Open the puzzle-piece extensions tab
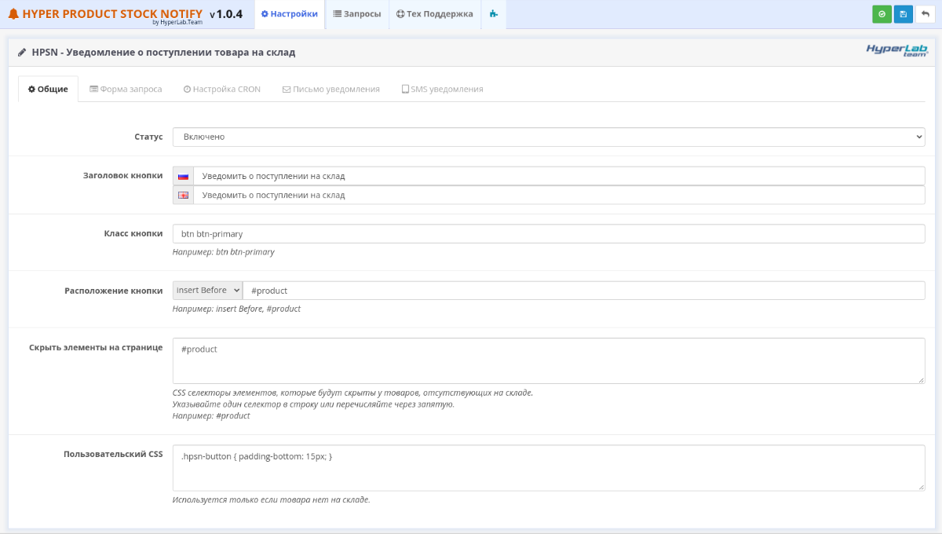Image resolution: width=942 pixels, height=534 pixels. pyautogui.click(x=493, y=14)
